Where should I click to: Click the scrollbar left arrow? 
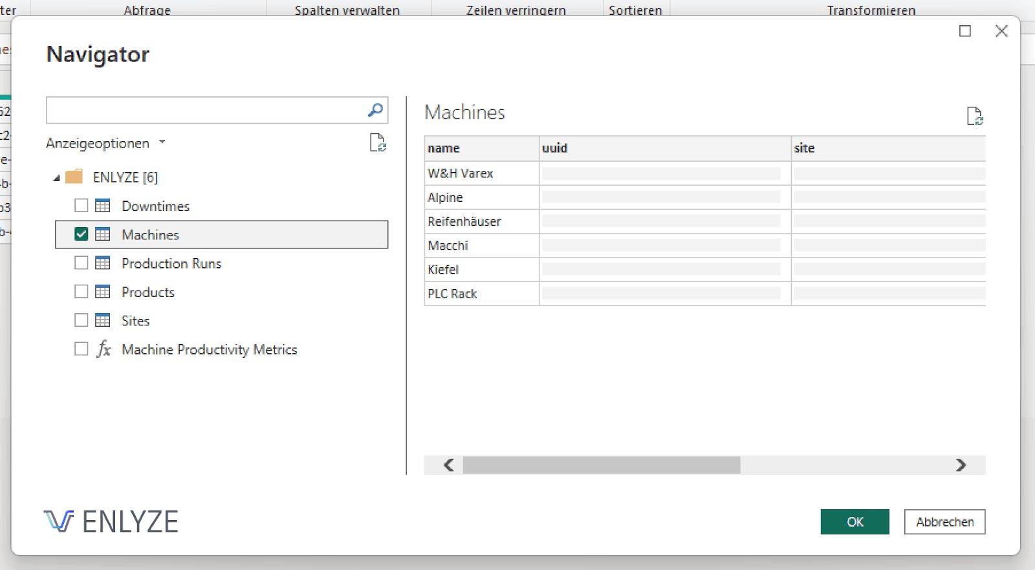448,465
